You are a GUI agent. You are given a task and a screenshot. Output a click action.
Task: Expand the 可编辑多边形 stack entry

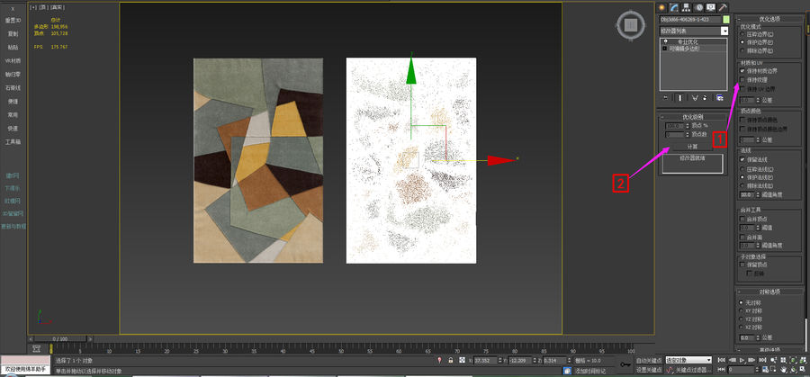tap(665, 48)
